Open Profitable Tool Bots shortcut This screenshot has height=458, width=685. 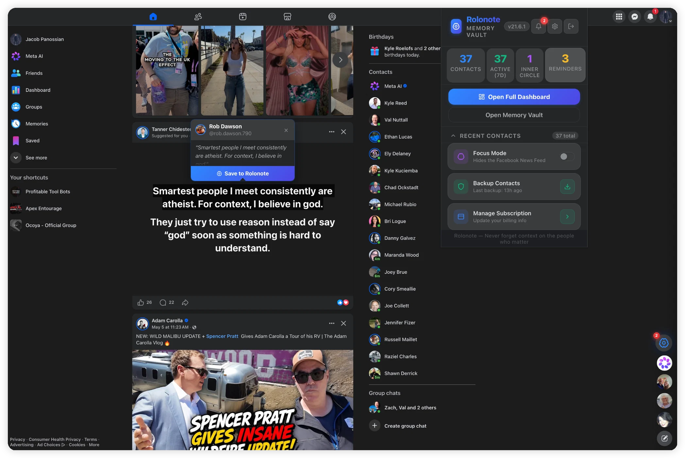[x=48, y=192]
